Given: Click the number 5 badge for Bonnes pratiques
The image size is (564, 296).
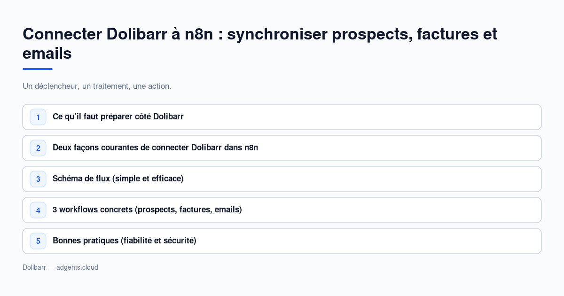Looking at the screenshot, I should pos(38,241).
